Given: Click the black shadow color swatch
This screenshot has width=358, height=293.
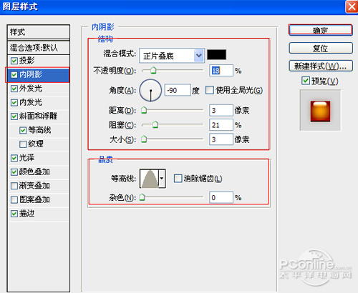Looking at the screenshot, I should point(216,55).
